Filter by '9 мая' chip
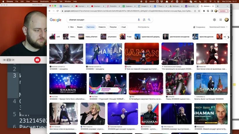Screen dimensions: 239x134 [126, 37]
